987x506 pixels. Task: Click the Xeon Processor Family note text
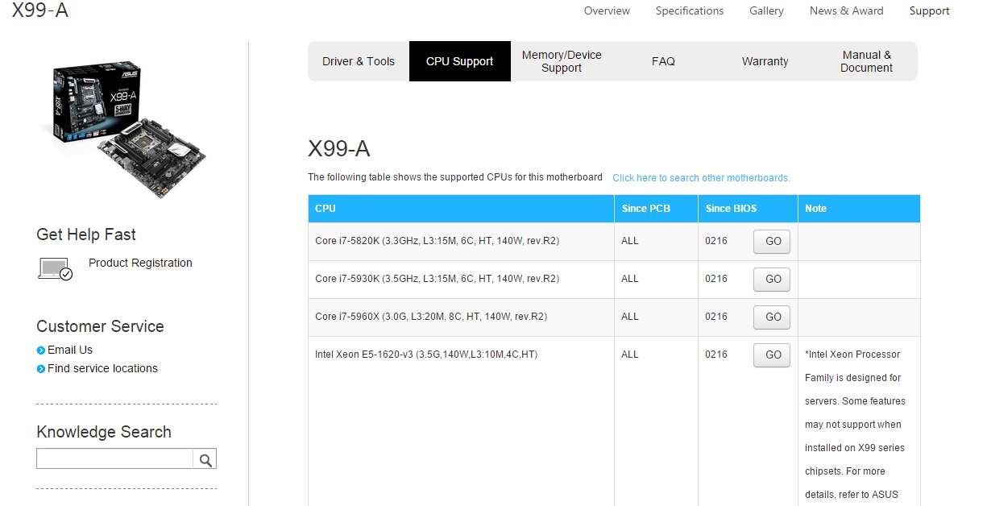(855, 425)
